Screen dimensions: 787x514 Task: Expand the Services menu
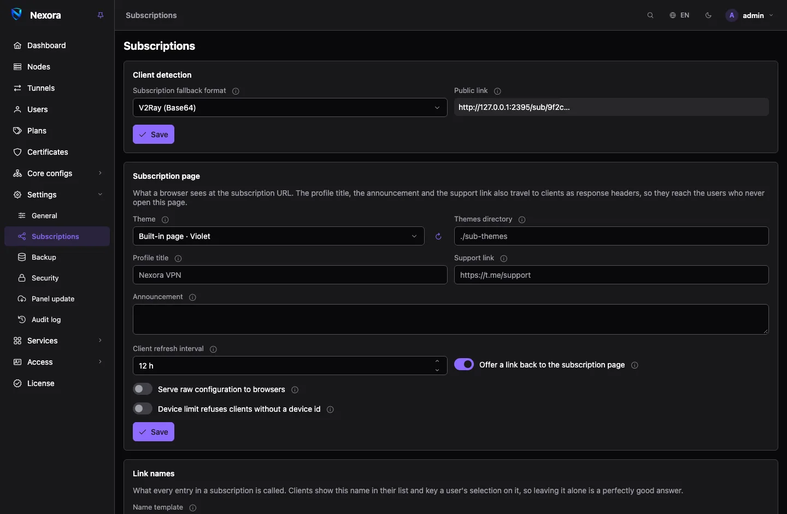[57, 341]
